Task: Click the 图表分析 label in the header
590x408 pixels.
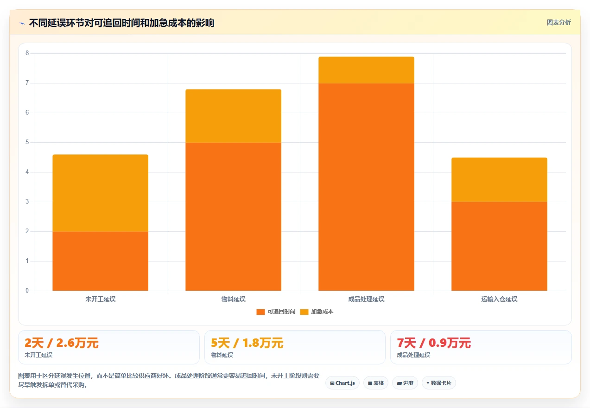Action: 558,22
